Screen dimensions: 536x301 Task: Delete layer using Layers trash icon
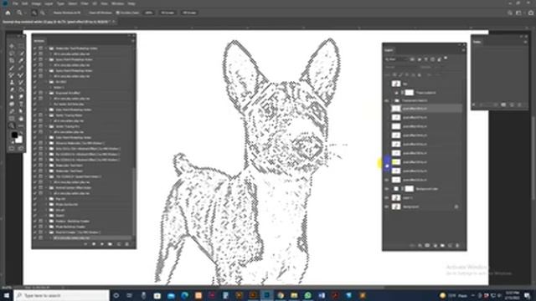(x=457, y=245)
